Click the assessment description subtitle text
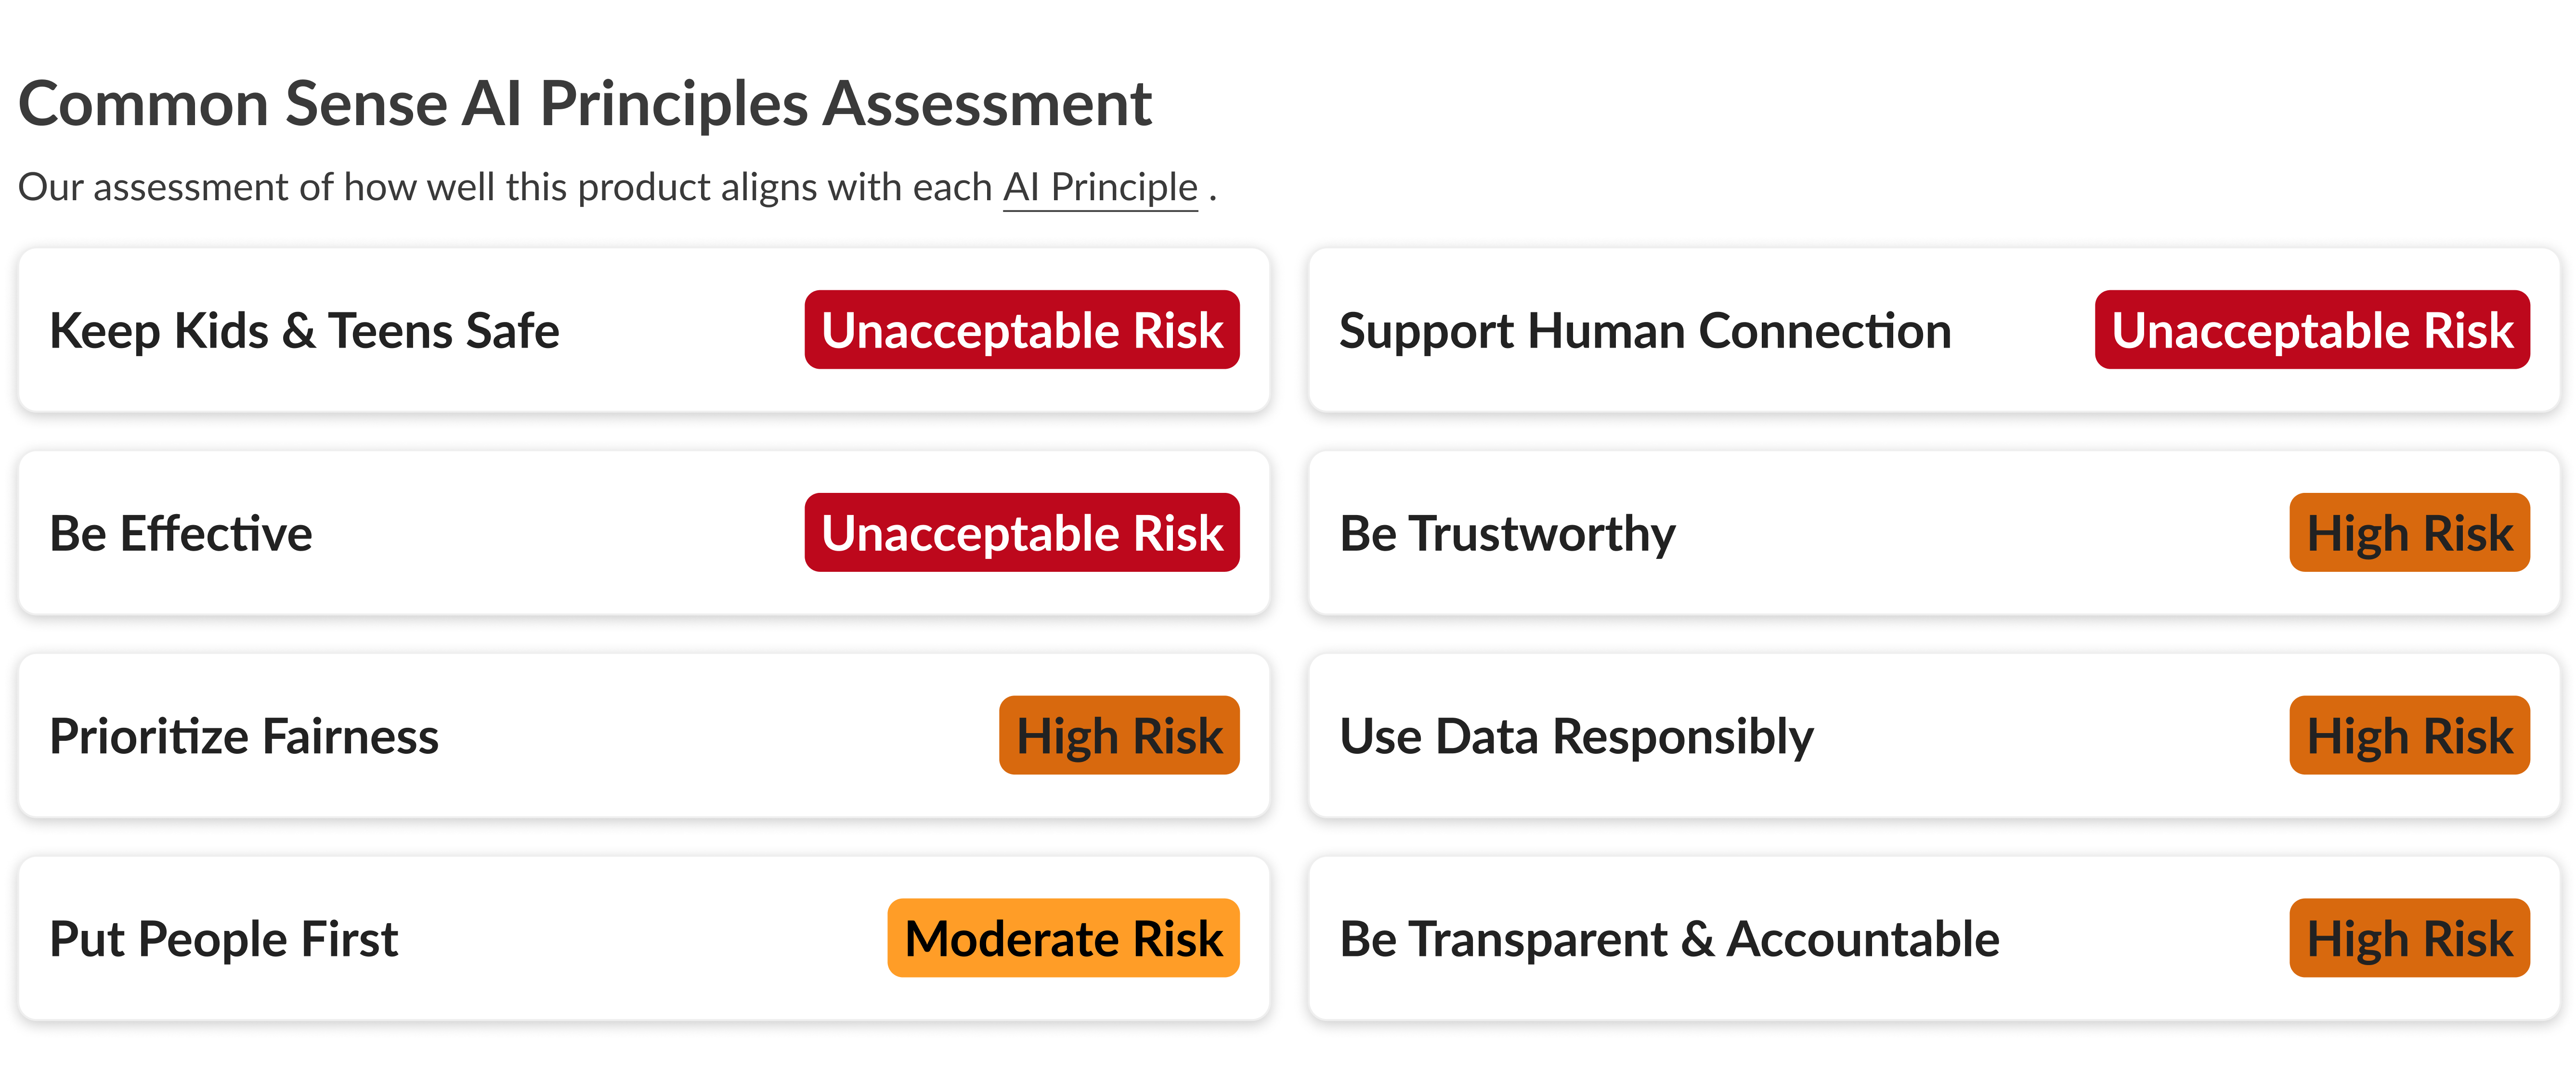Image resolution: width=2576 pixels, height=1083 pixels. coord(617,188)
